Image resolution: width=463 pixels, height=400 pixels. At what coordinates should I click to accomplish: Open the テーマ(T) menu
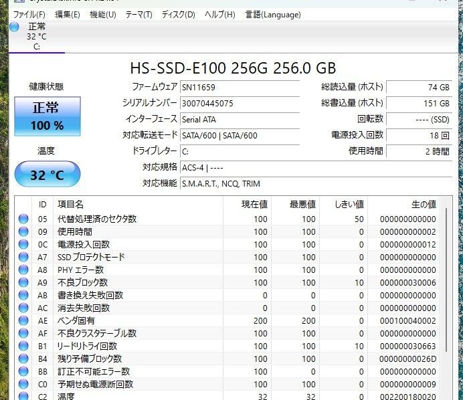pyautogui.click(x=138, y=14)
